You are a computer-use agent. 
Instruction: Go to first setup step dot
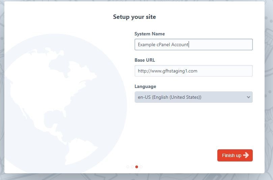coord(128,167)
